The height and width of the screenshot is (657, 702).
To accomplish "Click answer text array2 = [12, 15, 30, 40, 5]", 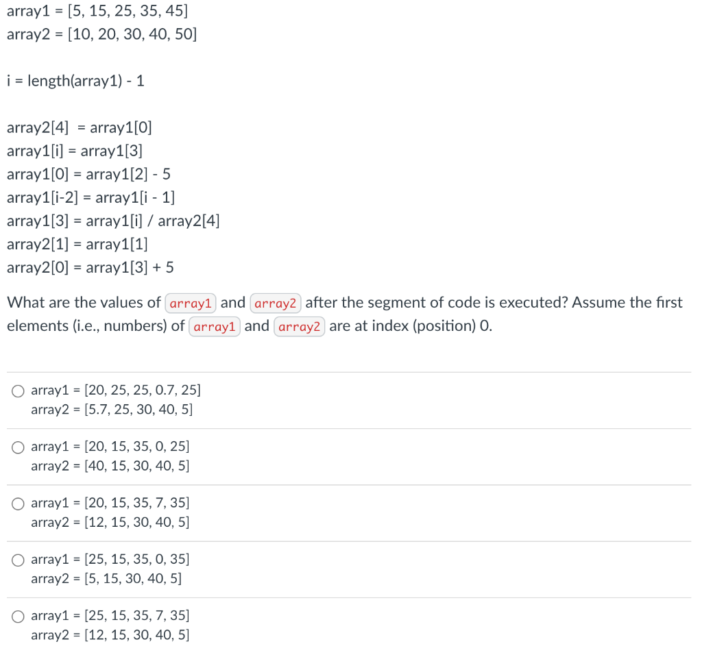I will [110, 635].
